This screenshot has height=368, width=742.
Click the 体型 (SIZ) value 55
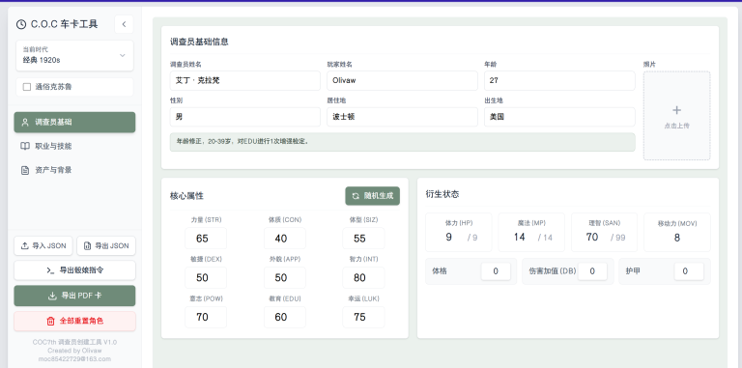click(x=363, y=239)
